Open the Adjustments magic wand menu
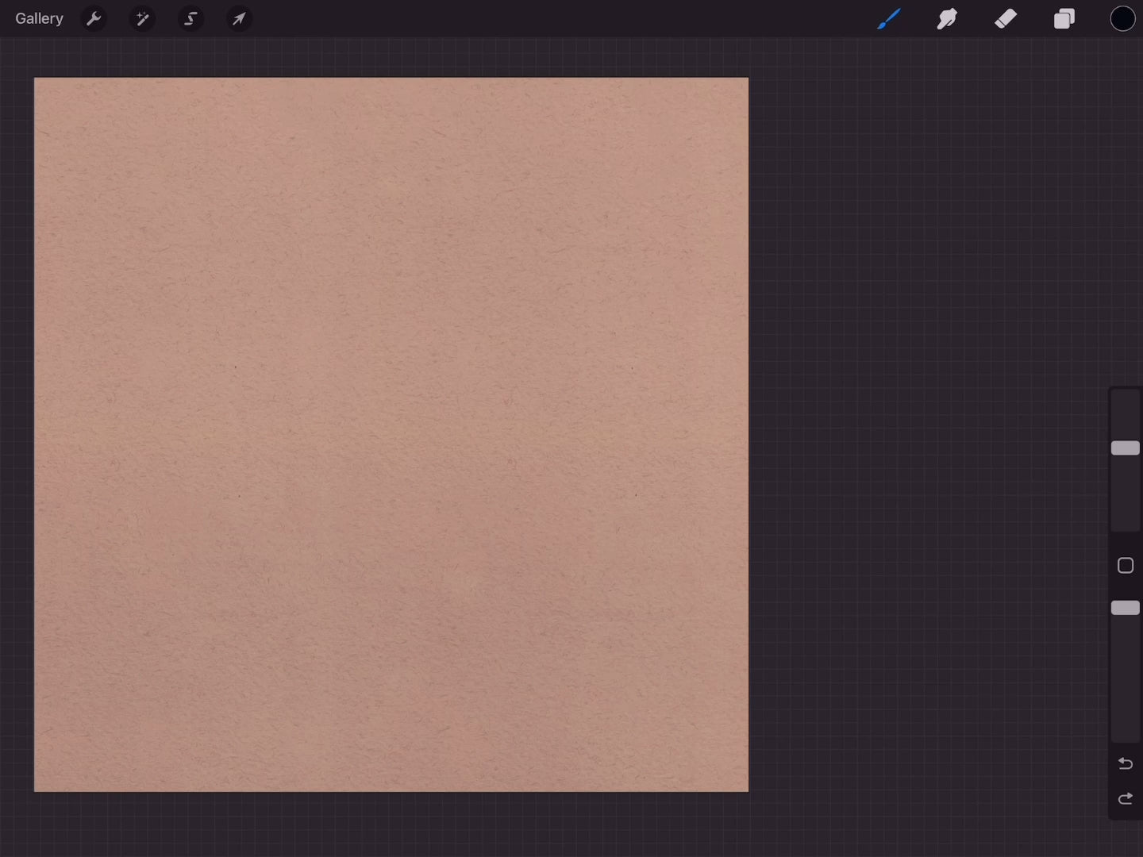The height and width of the screenshot is (857, 1143). coord(142,18)
